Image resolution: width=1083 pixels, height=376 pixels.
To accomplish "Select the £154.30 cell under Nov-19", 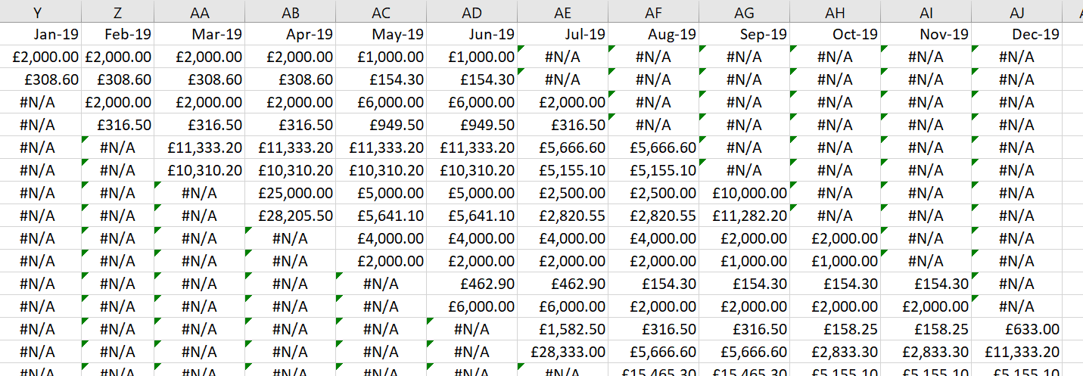I will click(926, 284).
